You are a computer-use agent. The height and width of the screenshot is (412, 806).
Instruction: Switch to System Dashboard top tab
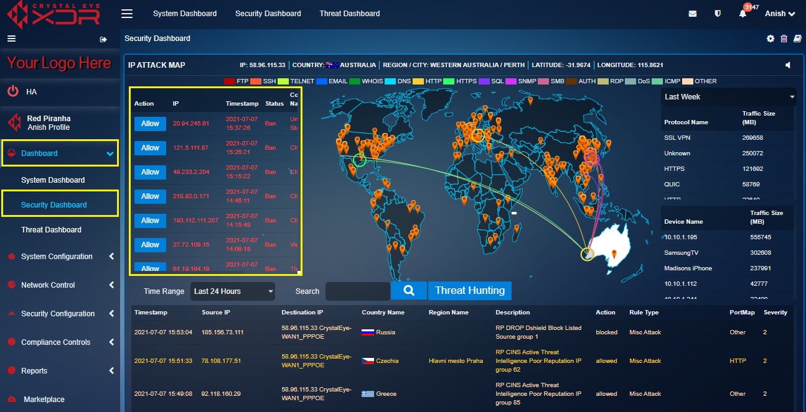click(x=185, y=14)
